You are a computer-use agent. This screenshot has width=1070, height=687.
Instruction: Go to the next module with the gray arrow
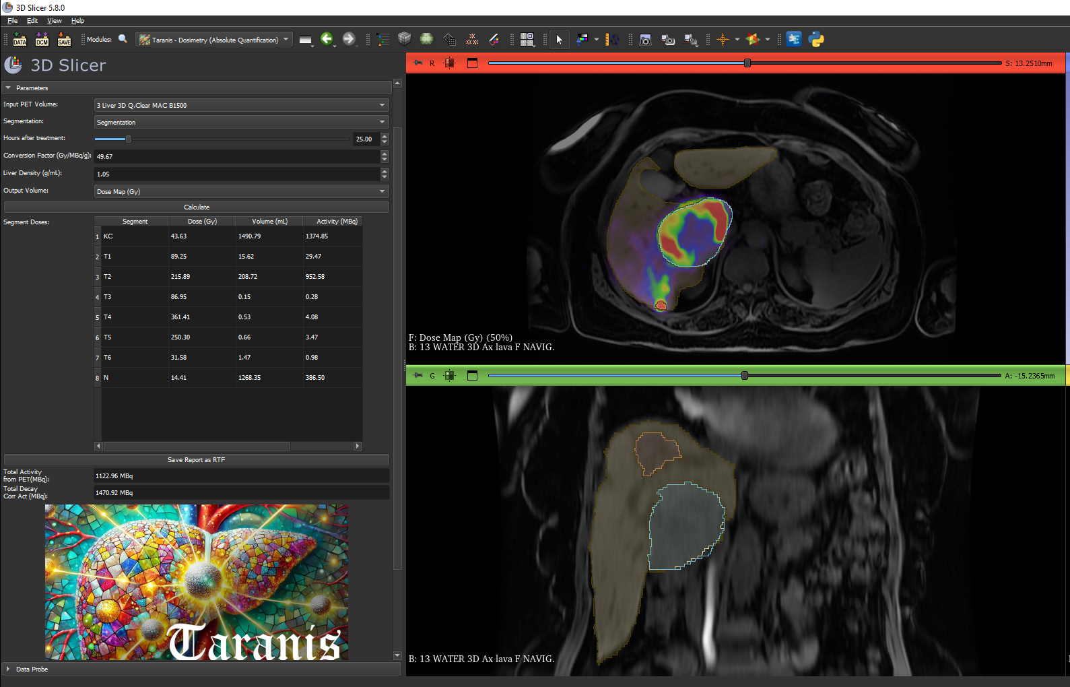(x=349, y=39)
